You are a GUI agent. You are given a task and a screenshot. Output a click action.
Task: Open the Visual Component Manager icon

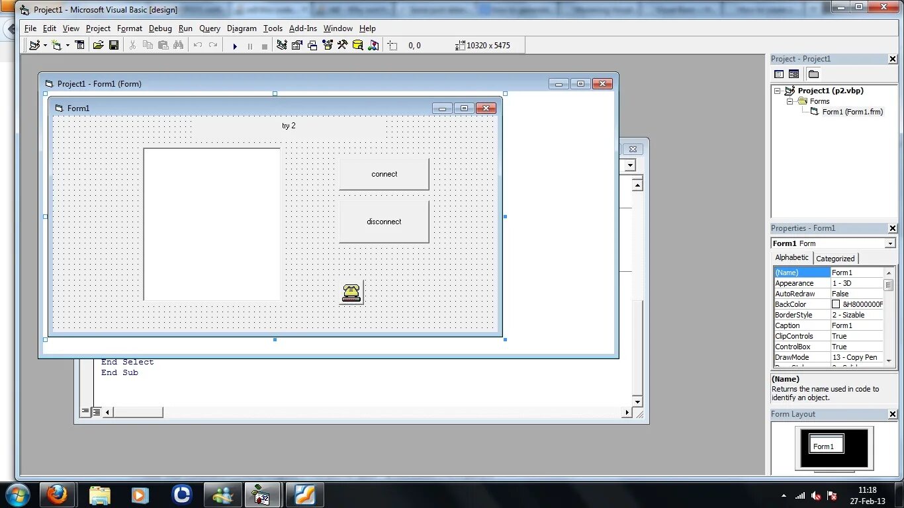point(374,45)
